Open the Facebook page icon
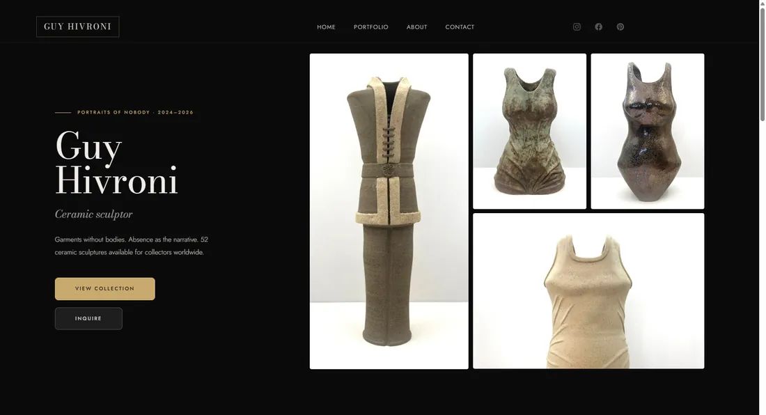This screenshot has height=415, width=766. 598,27
